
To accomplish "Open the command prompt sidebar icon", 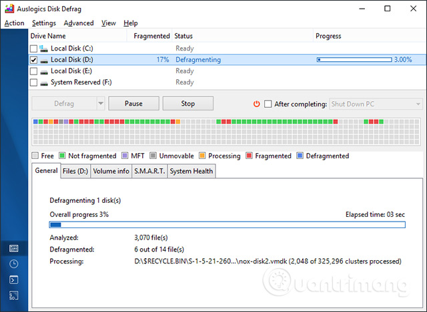I will tap(13, 279).
